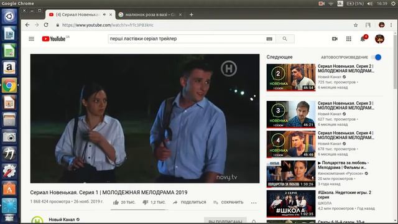Click the view count 1 868 424 просмотра

click(50, 202)
